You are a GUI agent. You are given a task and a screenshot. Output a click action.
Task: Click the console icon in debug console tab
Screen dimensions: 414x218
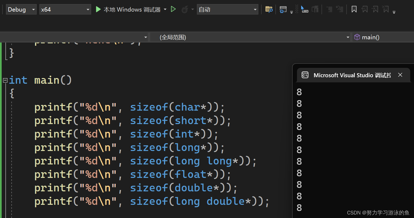pyautogui.click(x=305, y=75)
